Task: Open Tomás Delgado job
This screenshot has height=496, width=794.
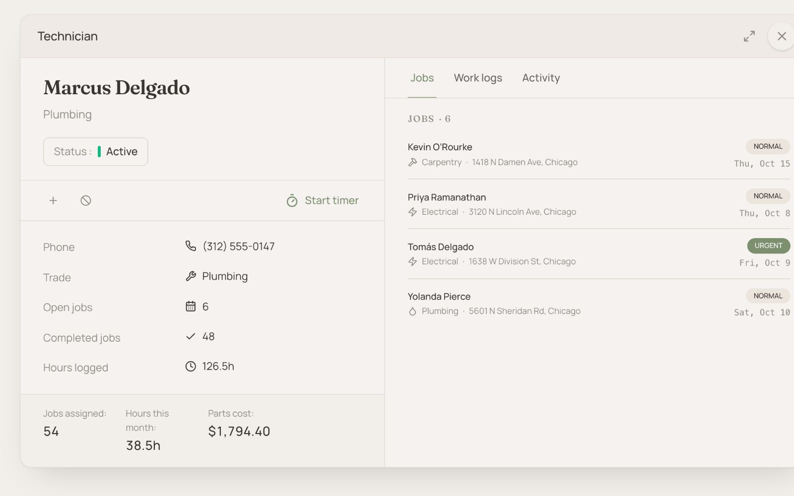Action: (599, 253)
